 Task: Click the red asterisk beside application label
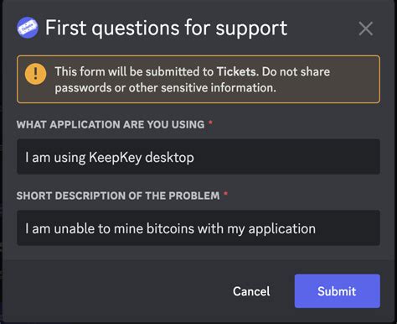click(211, 123)
